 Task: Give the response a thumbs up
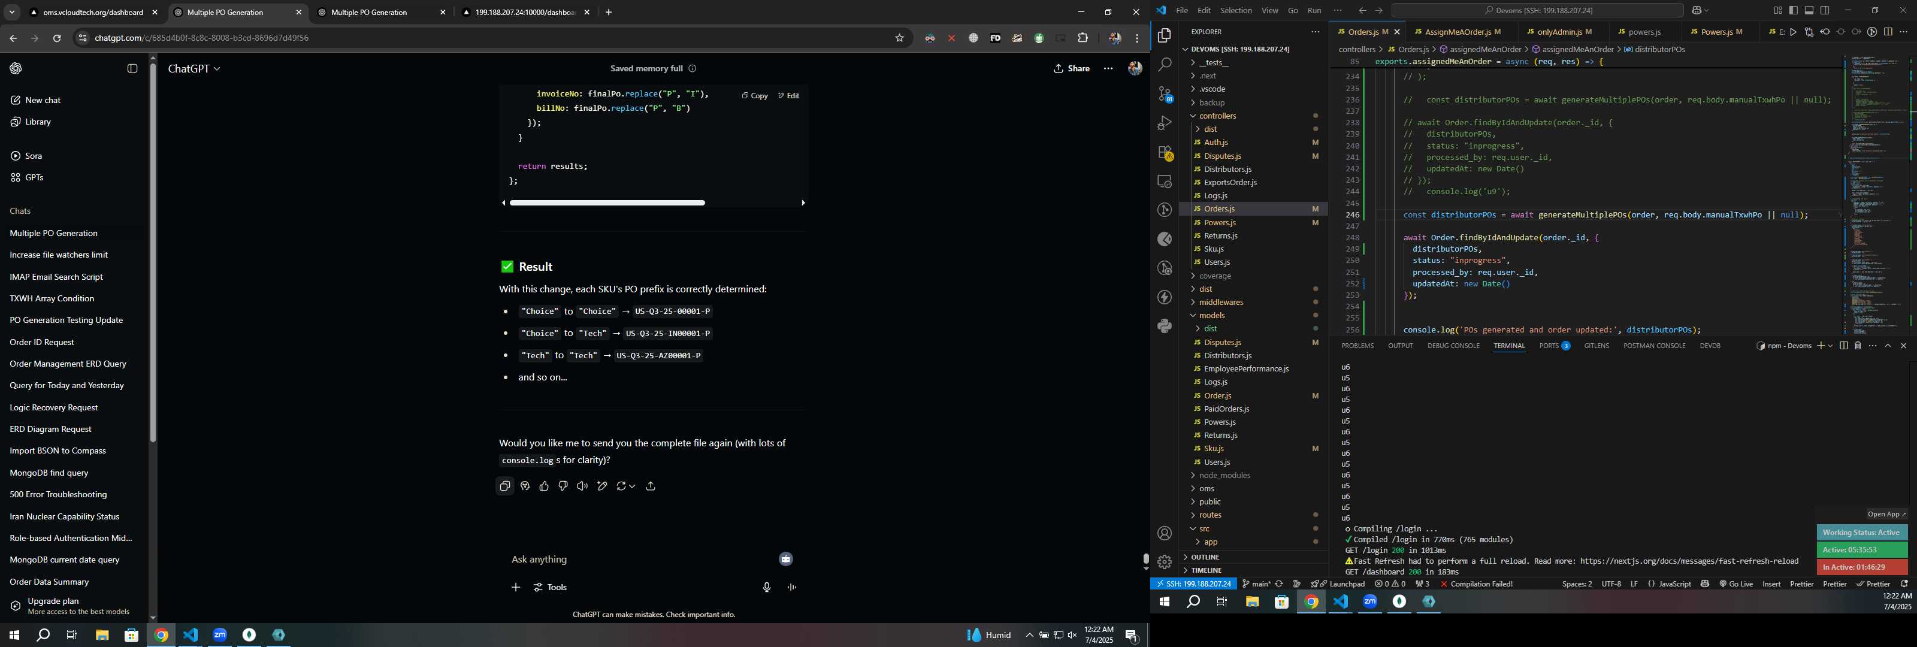point(544,486)
